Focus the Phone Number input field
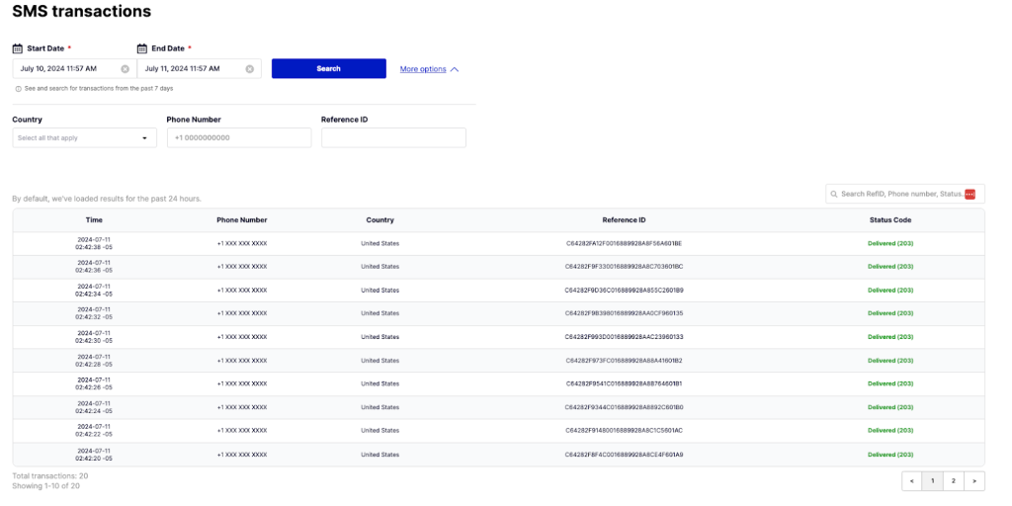This screenshot has height=506, width=1012. [x=238, y=138]
